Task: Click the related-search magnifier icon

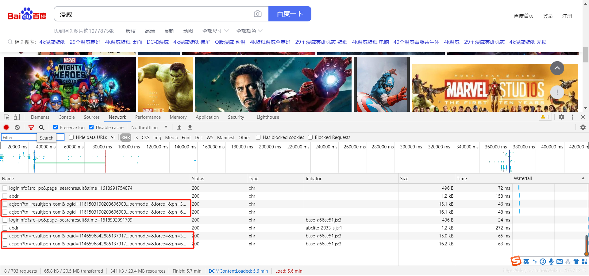Action: pyautogui.click(x=10, y=42)
